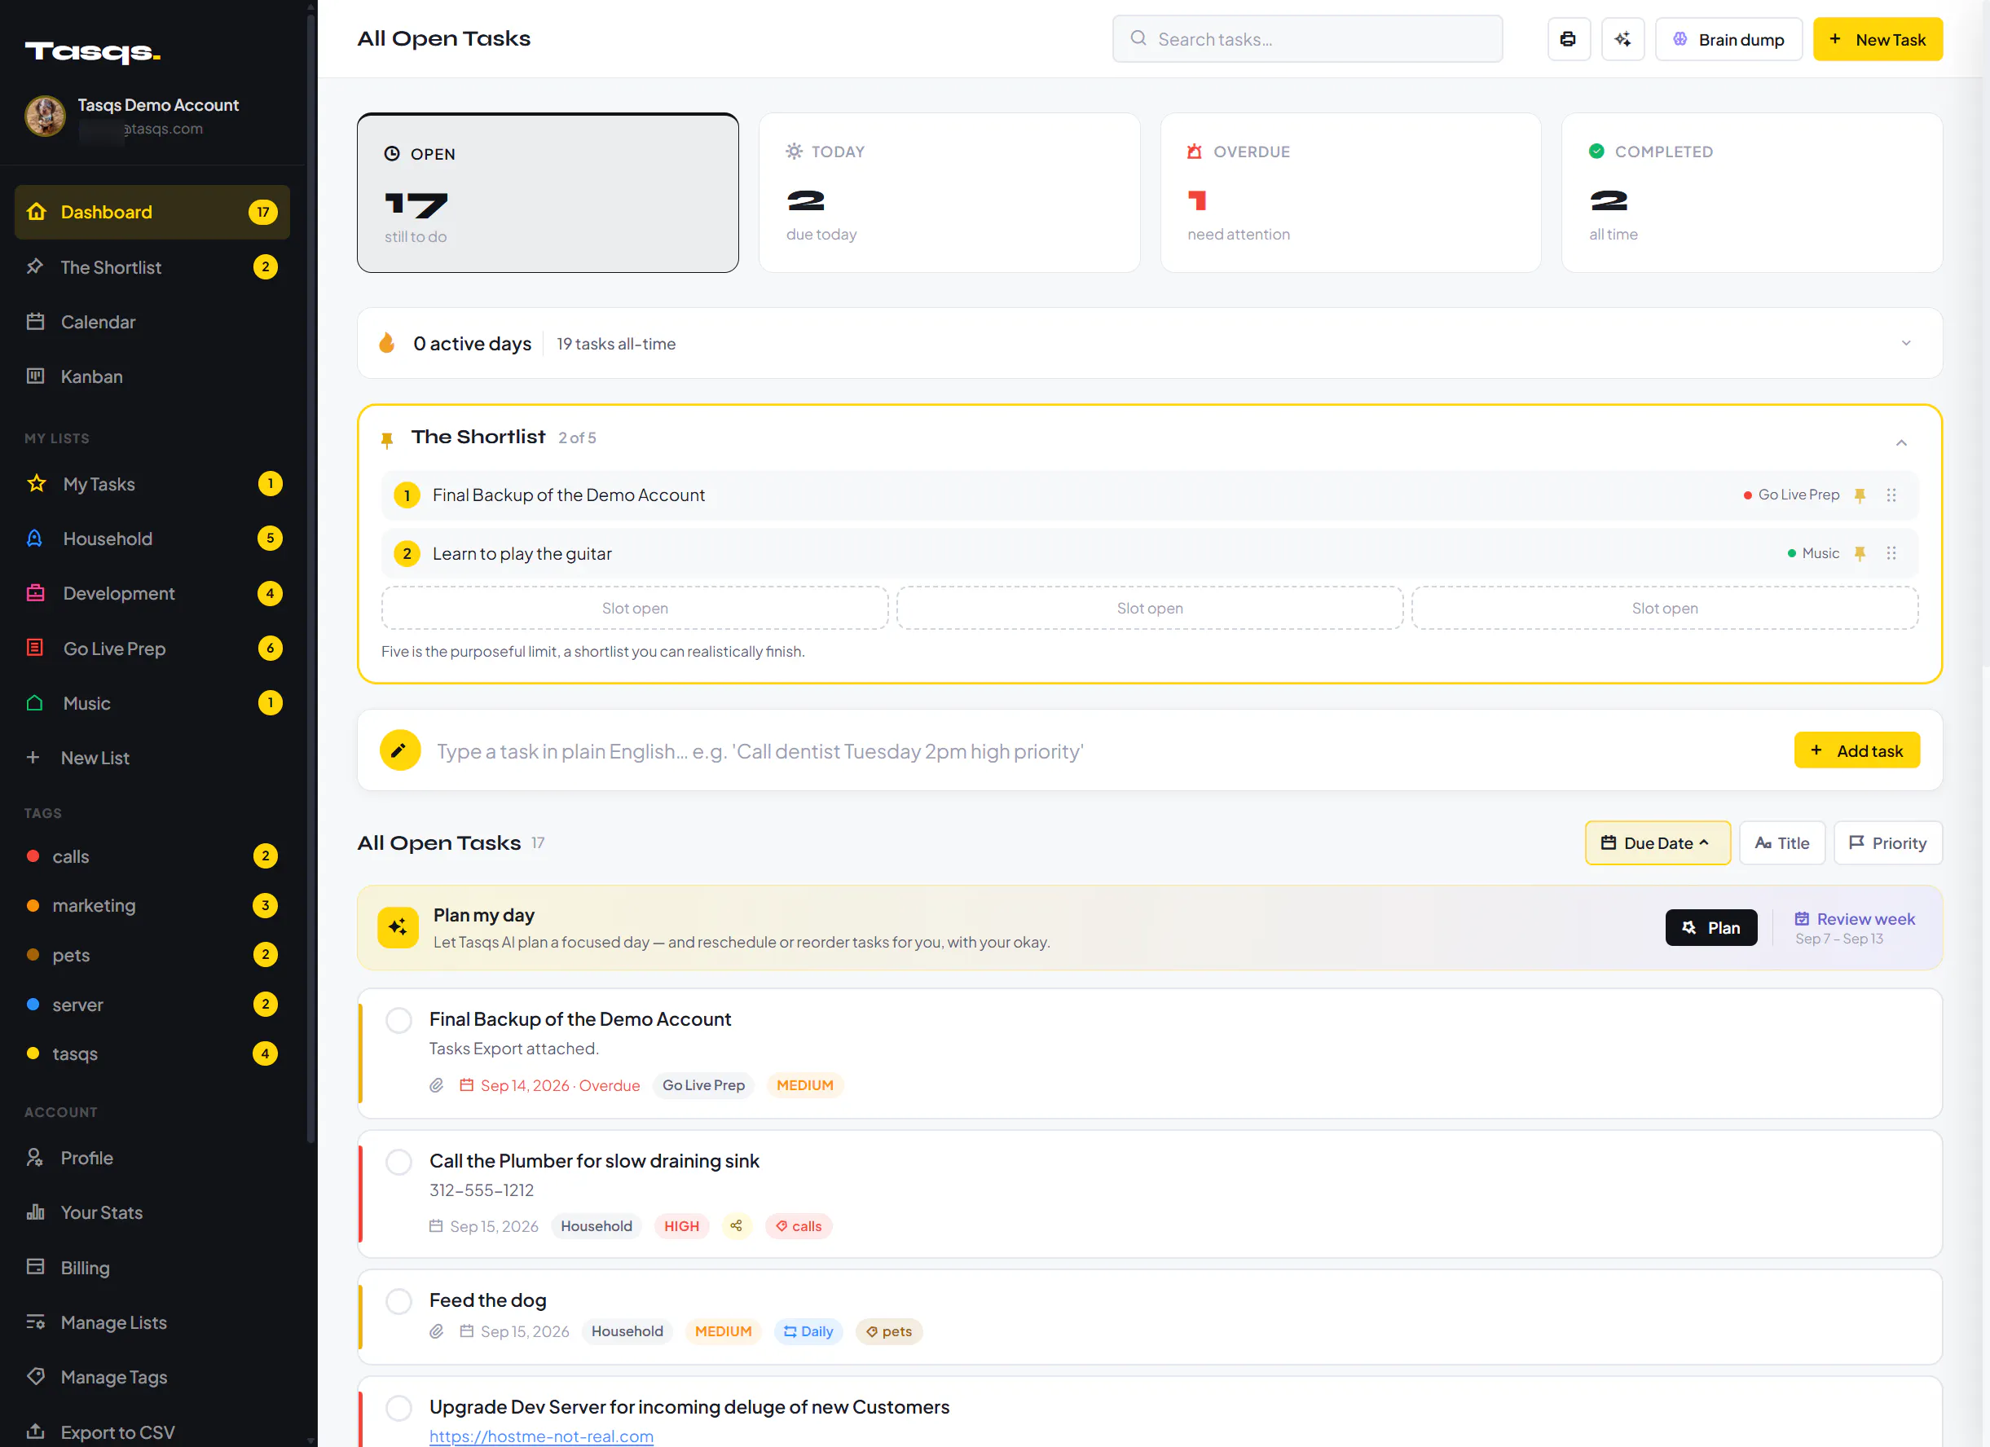Click the attachment paperclip on Final Backup task

click(436, 1084)
